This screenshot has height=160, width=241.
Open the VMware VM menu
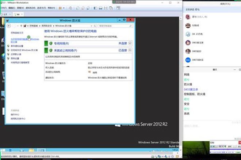(30, 8)
